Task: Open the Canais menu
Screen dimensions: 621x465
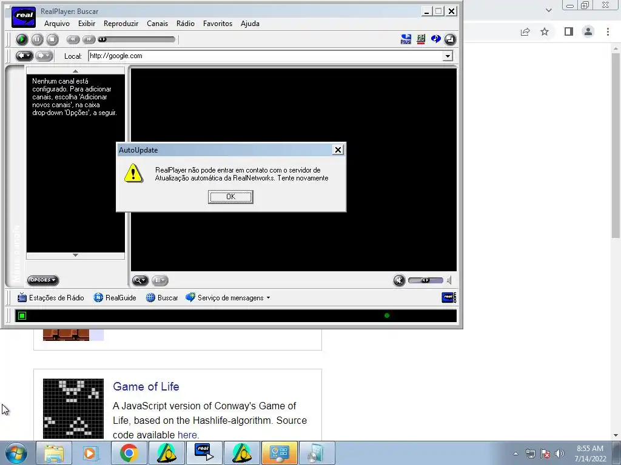Action: (x=157, y=24)
